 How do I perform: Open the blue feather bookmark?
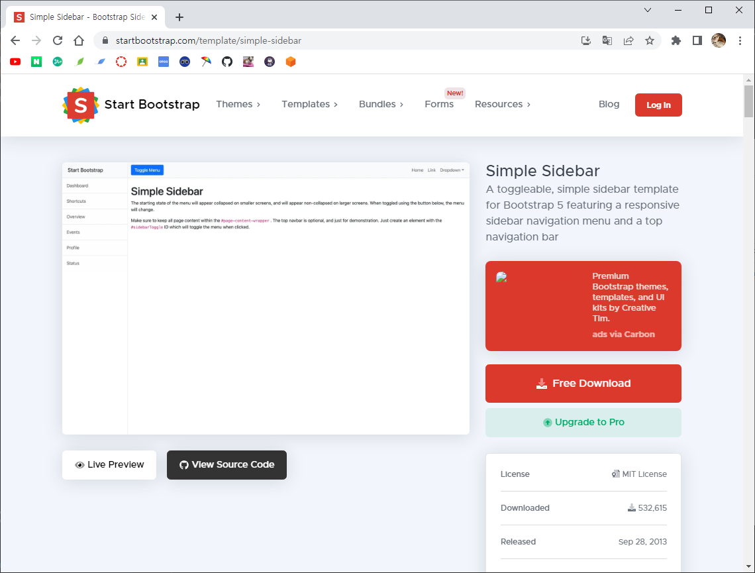(101, 62)
